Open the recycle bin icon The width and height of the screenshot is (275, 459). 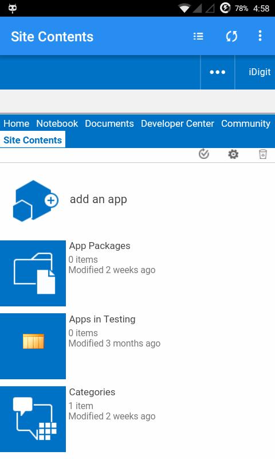coord(263,154)
